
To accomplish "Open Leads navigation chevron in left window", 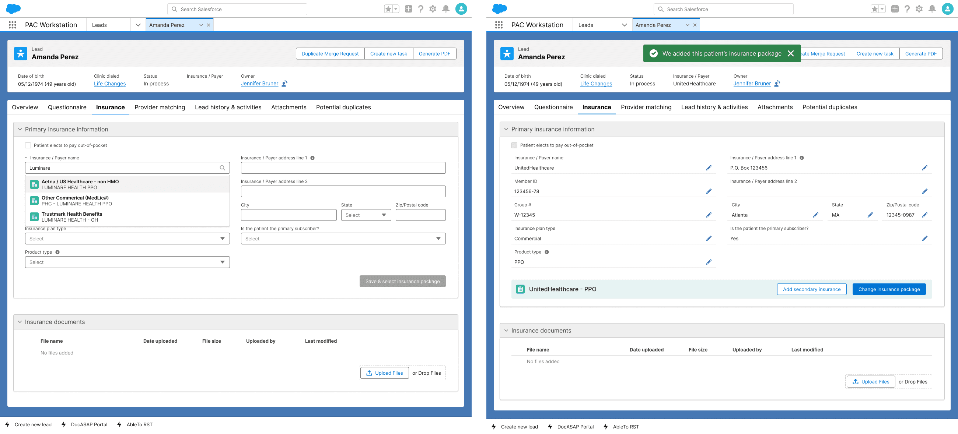I will pos(138,25).
